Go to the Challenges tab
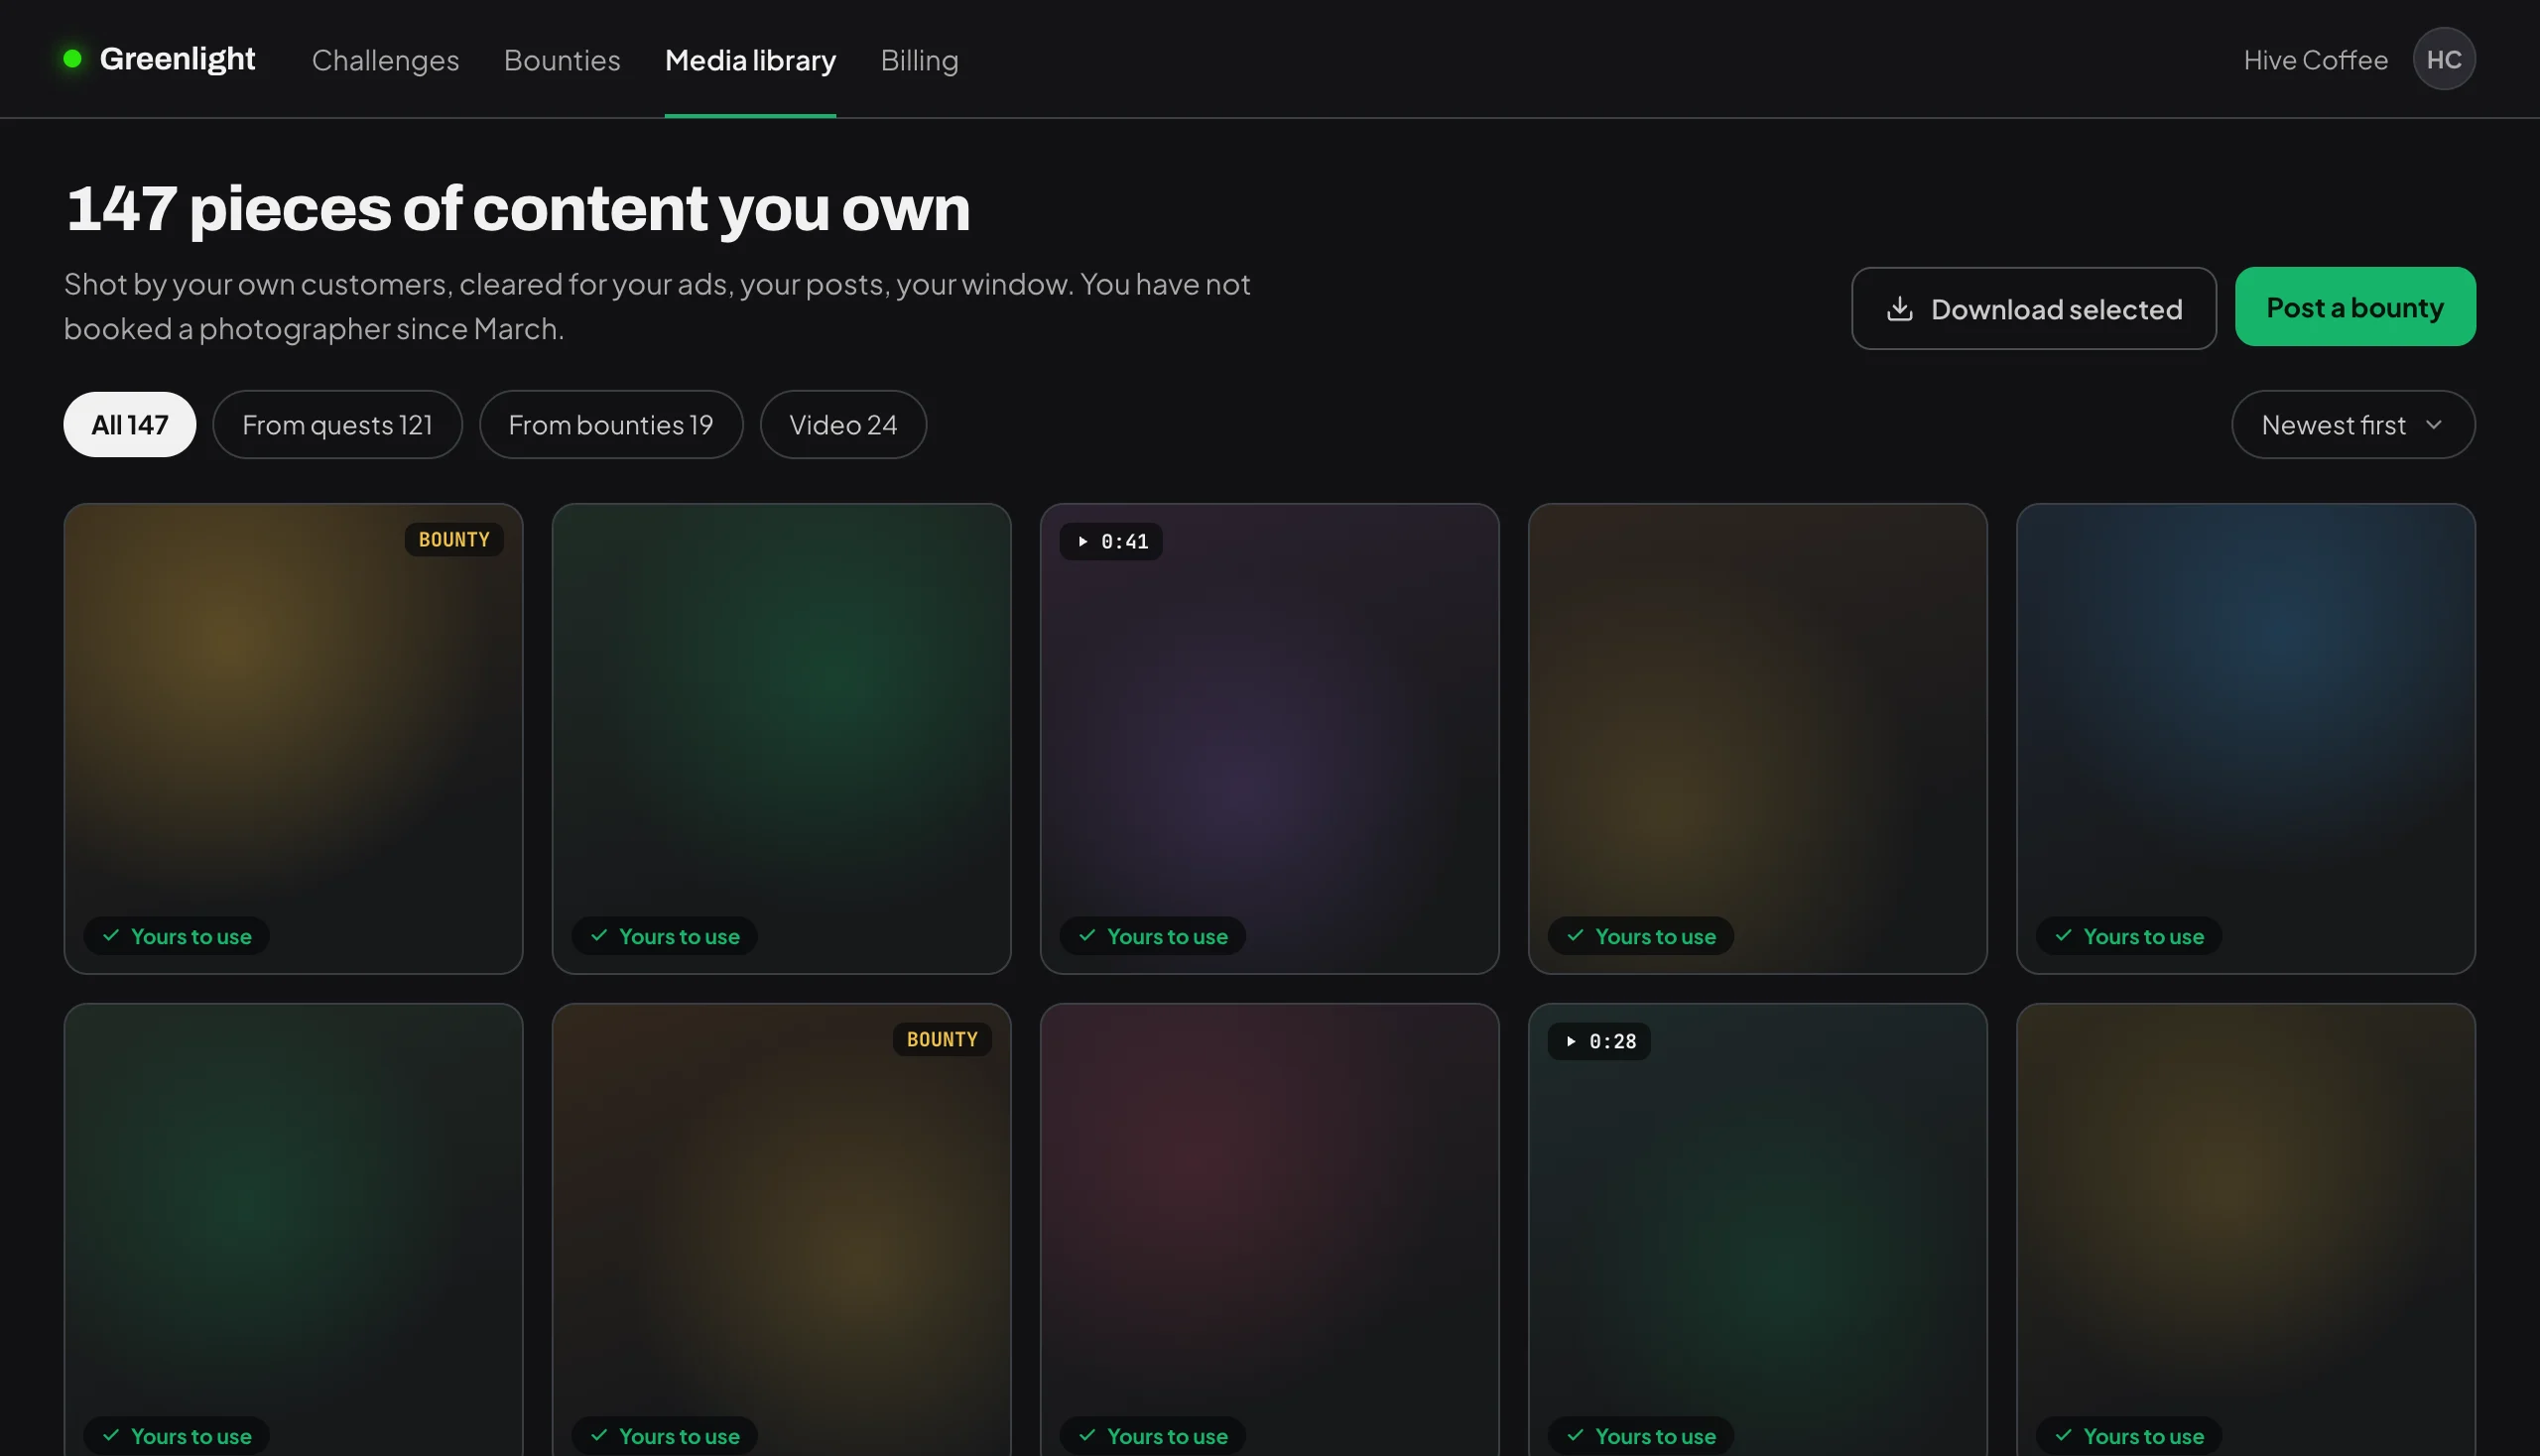2540x1456 pixels. (385, 60)
